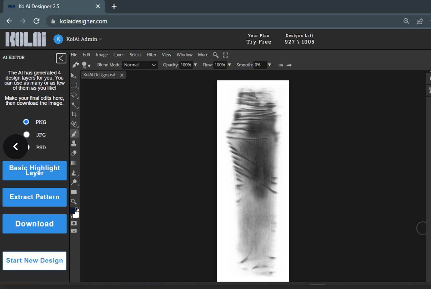Choose the Spot Healing Brush tool

74,124
